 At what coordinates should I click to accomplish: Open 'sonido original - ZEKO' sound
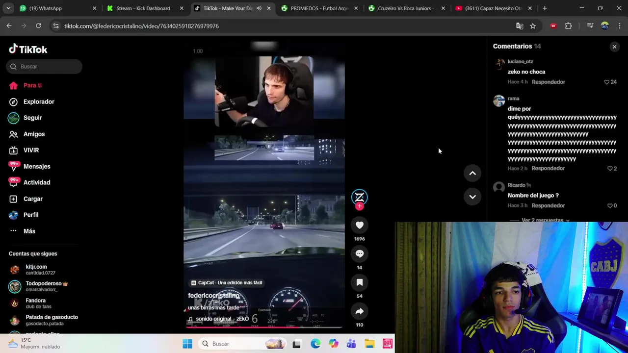click(218, 319)
